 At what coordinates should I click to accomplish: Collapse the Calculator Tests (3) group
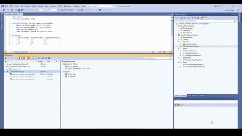tap(8, 71)
